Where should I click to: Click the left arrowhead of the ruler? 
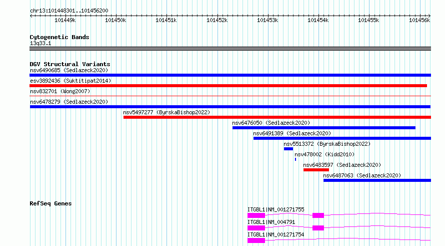coord(31,16)
